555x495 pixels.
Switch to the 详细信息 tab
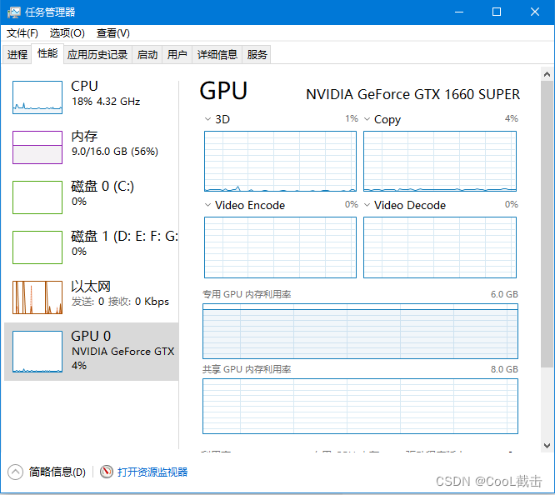click(x=217, y=54)
